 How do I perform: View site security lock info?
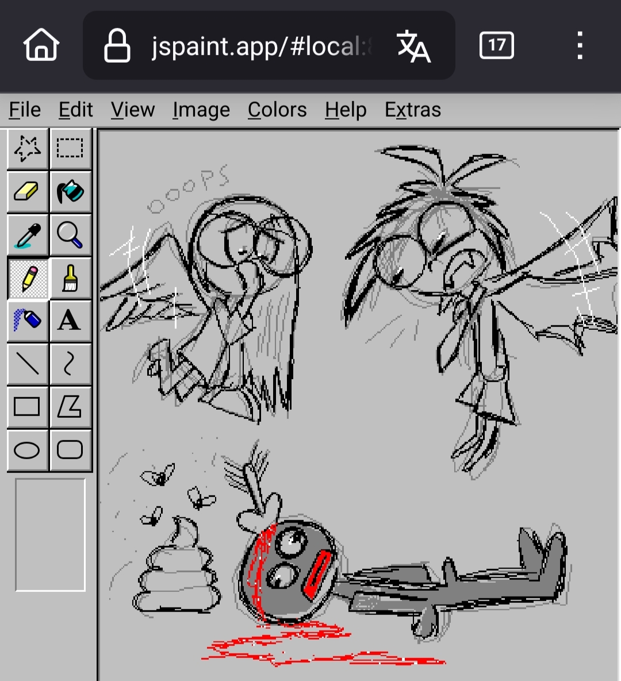(x=117, y=45)
